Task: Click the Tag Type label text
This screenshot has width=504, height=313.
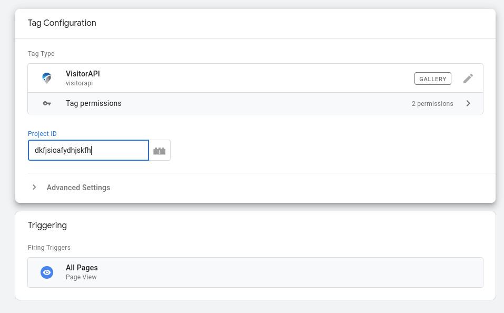Action: [x=41, y=53]
